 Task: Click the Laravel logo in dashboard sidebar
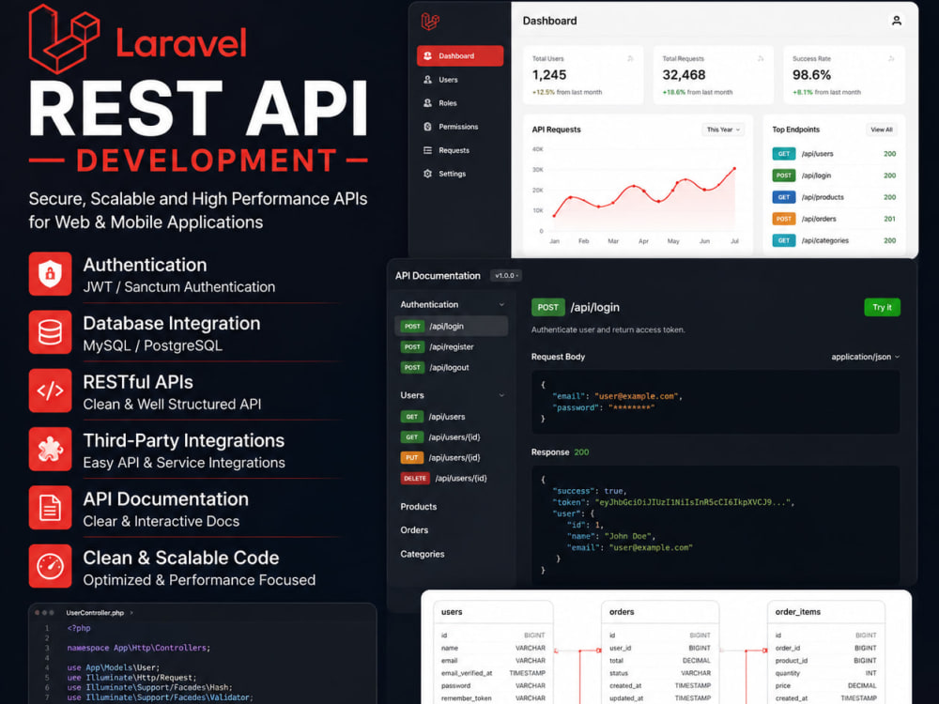[430, 22]
